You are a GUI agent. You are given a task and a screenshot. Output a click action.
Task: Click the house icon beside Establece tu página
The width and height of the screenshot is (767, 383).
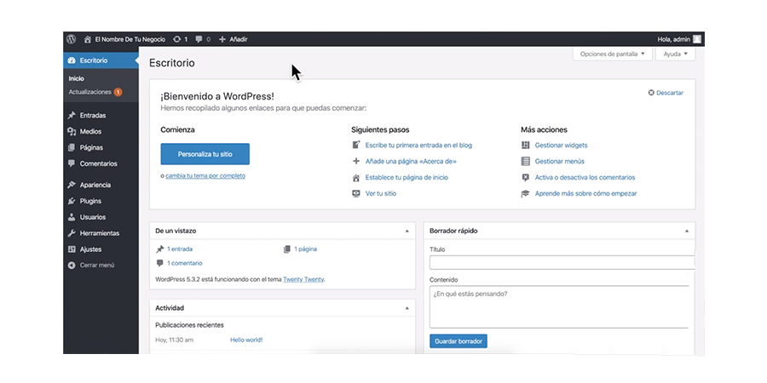click(356, 178)
